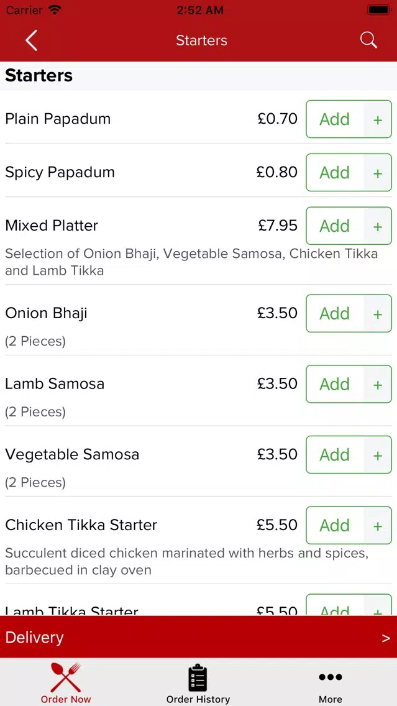Tap the plus icon for Lamb Samosa

pos(378,385)
